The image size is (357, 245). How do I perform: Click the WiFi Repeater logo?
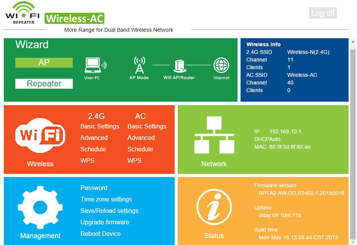pos(23,13)
